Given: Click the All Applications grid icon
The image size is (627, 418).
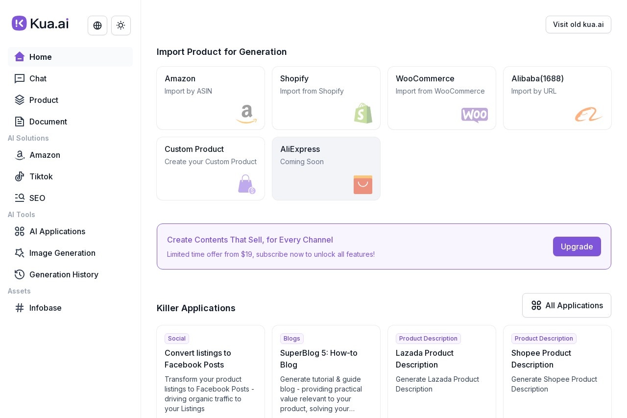Looking at the screenshot, I should pyautogui.click(x=536, y=305).
